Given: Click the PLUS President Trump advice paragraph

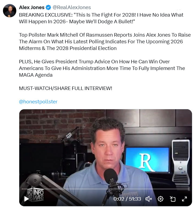Looking at the screenshot, I should 102,68.
